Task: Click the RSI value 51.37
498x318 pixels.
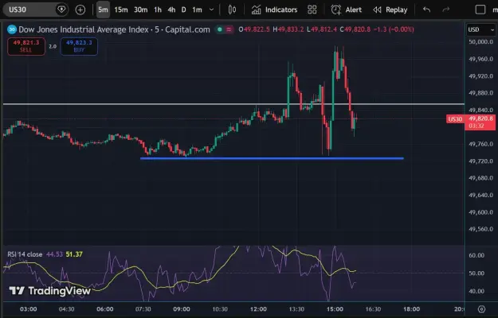Action: [74, 254]
